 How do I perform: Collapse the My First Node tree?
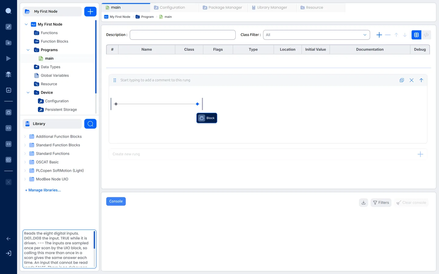[x=26, y=24]
